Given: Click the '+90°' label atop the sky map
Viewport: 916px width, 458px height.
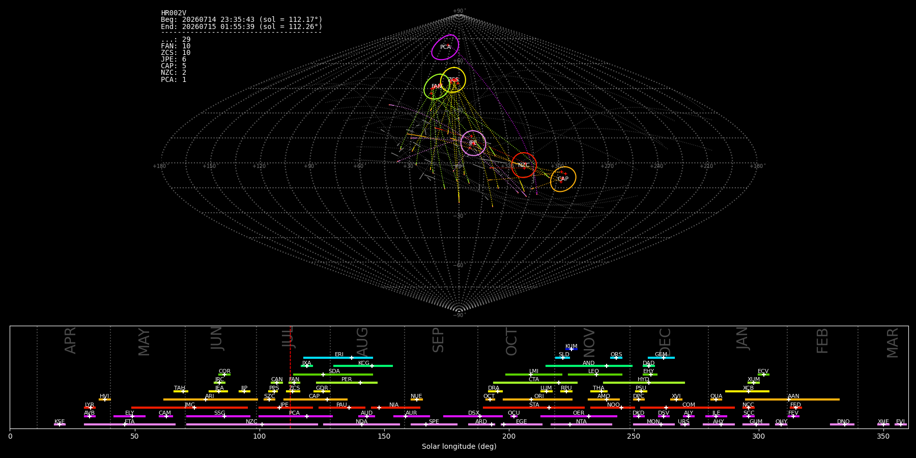Looking at the screenshot, I should coord(459,11).
